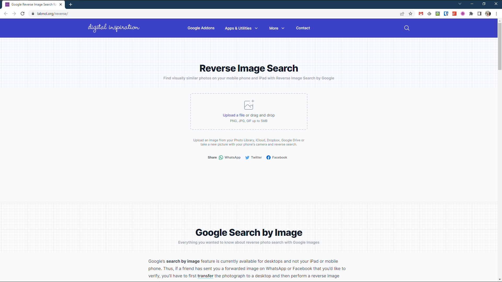Expand the More menu dropdown

tap(277, 28)
